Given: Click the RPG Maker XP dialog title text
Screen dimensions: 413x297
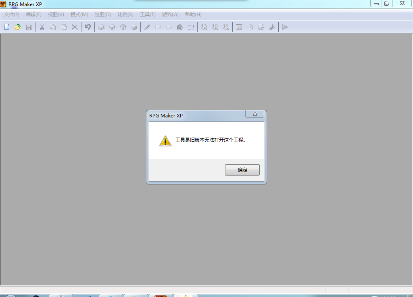Looking at the screenshot, I should (166, 116).
